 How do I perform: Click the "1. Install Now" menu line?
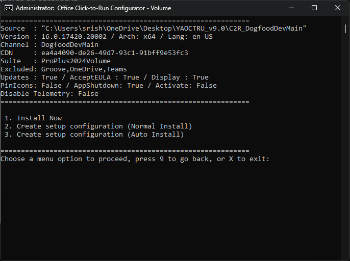(33, 118)
